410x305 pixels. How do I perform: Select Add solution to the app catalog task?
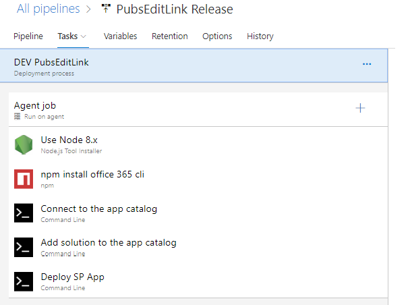(198, 247)
